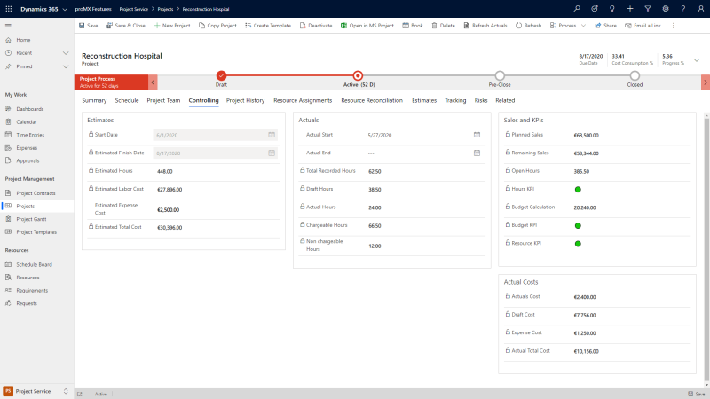Collapse the sidebar with hamburger menu

8,26
